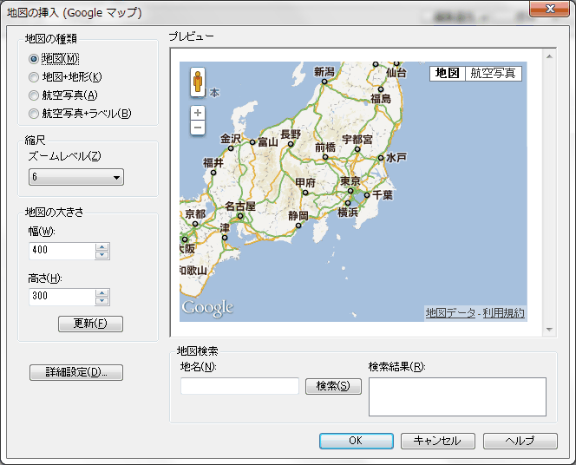Click the 甲府 city marker on map

pos(305,192)
